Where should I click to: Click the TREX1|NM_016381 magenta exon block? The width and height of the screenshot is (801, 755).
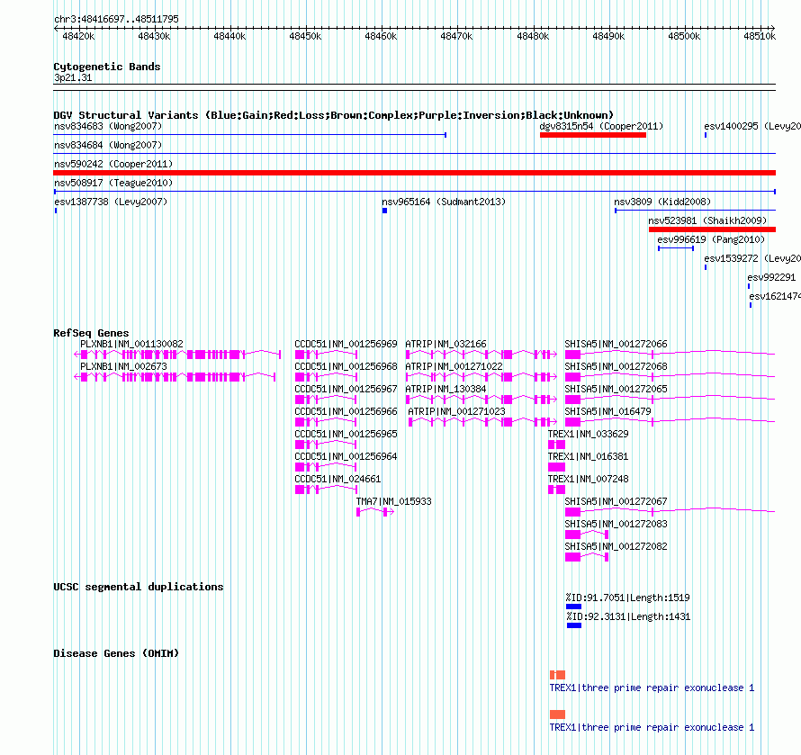click(x=556, y=467)
